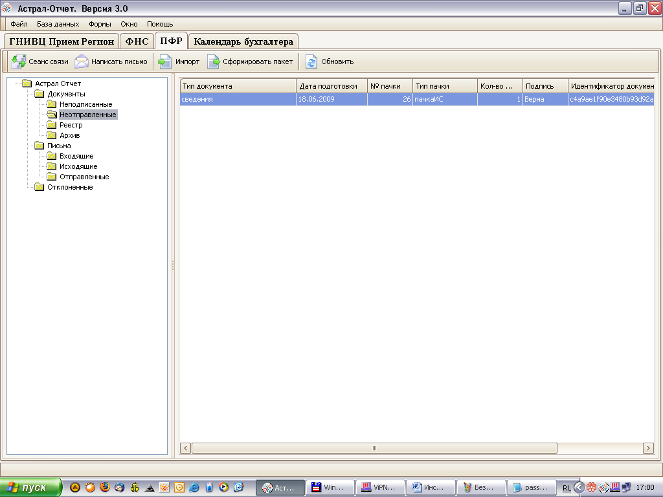
Task: Switch to the Win… taskbar window
Action: point(330,488)
